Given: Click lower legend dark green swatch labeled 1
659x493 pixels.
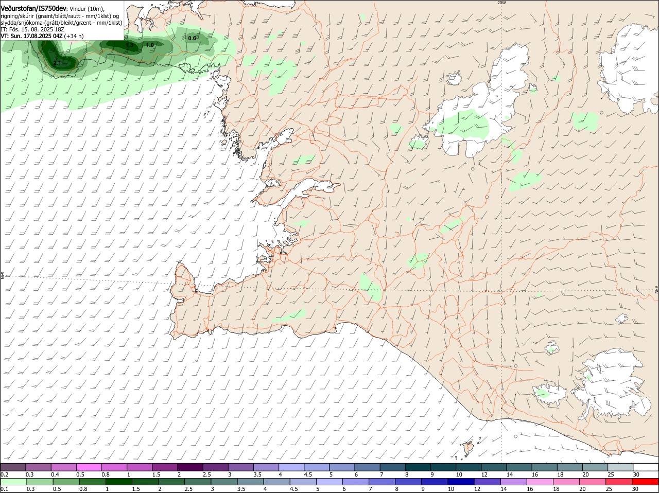Looking at the screenshot, I should [118, 481].
